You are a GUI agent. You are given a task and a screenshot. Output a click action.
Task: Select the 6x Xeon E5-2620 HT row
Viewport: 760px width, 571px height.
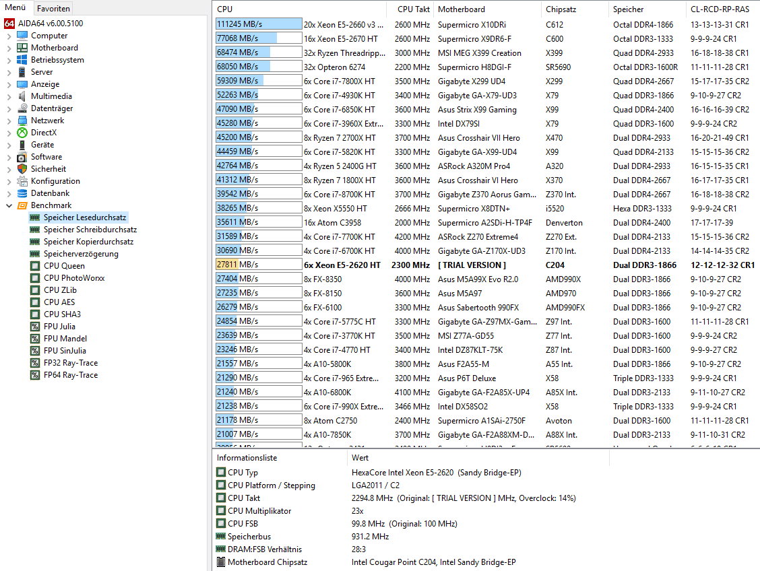click(486, 265)
